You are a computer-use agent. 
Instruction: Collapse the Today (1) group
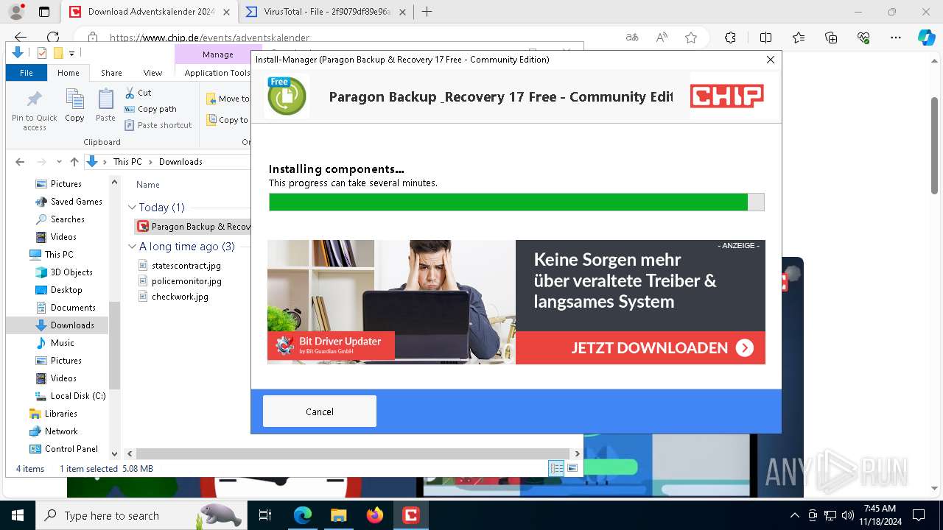point(132,208)
